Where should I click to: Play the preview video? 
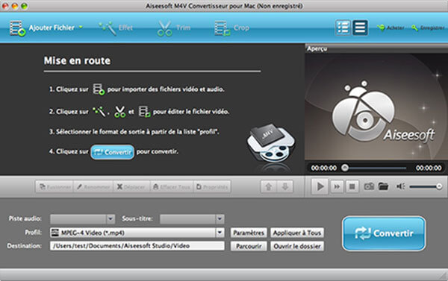320,186
